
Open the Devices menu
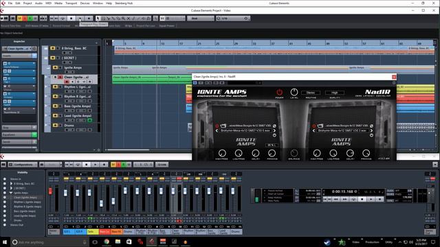[85, 3]
